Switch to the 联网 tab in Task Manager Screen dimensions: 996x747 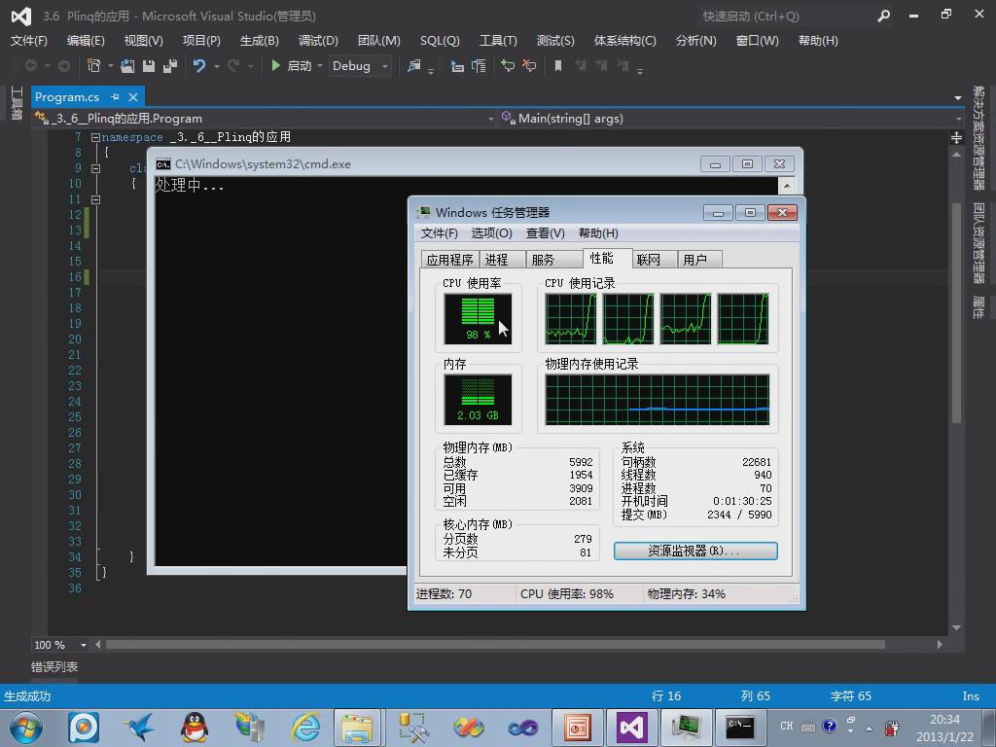click(655, 259)
